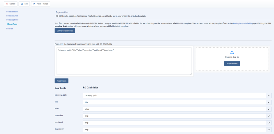
Task: Expand the alias field dropdown arrow
Action: coord(269,109)
